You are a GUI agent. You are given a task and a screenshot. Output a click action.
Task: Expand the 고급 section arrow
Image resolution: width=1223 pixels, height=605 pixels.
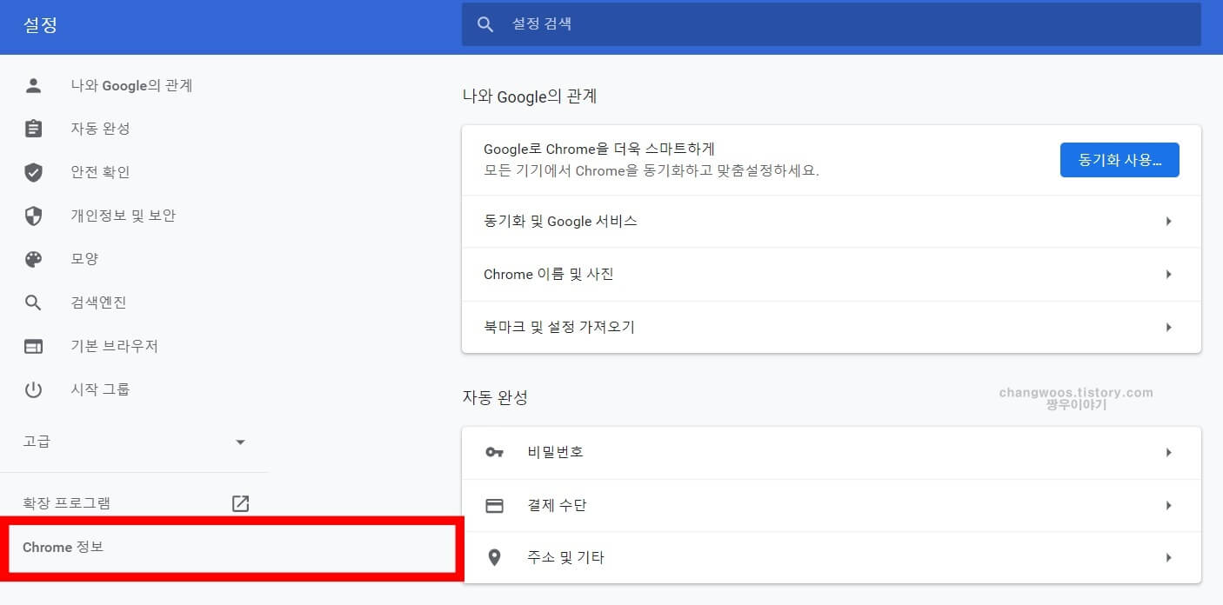(x=241, y=442)
